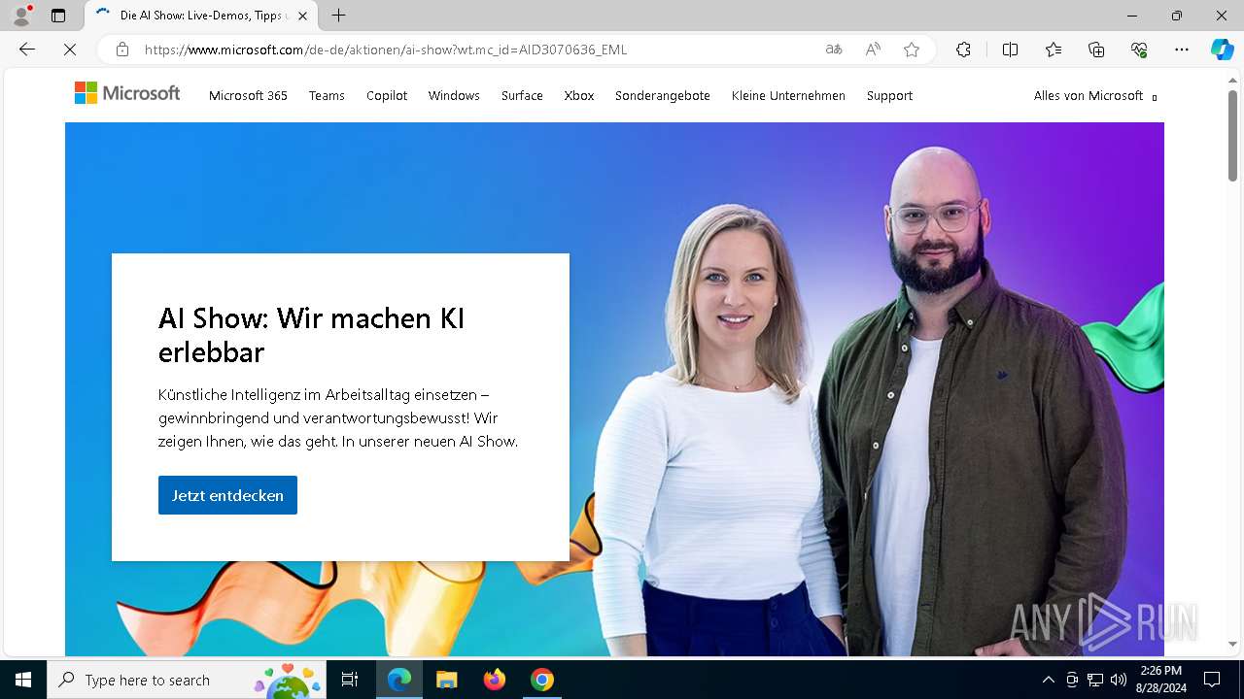
Task: Close the AI Show browser tab
Action: click(303, 16)
